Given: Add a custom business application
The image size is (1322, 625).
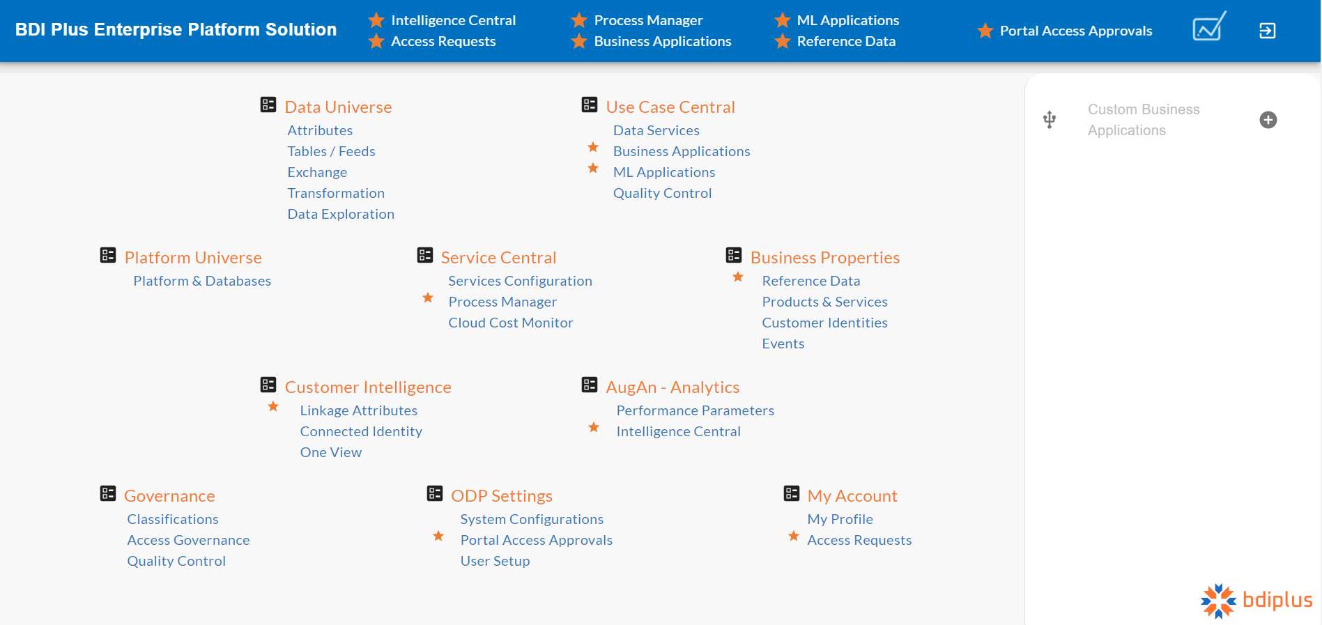Looking at the screenshot, I should pyautogui.click(x=1268, y=120).
